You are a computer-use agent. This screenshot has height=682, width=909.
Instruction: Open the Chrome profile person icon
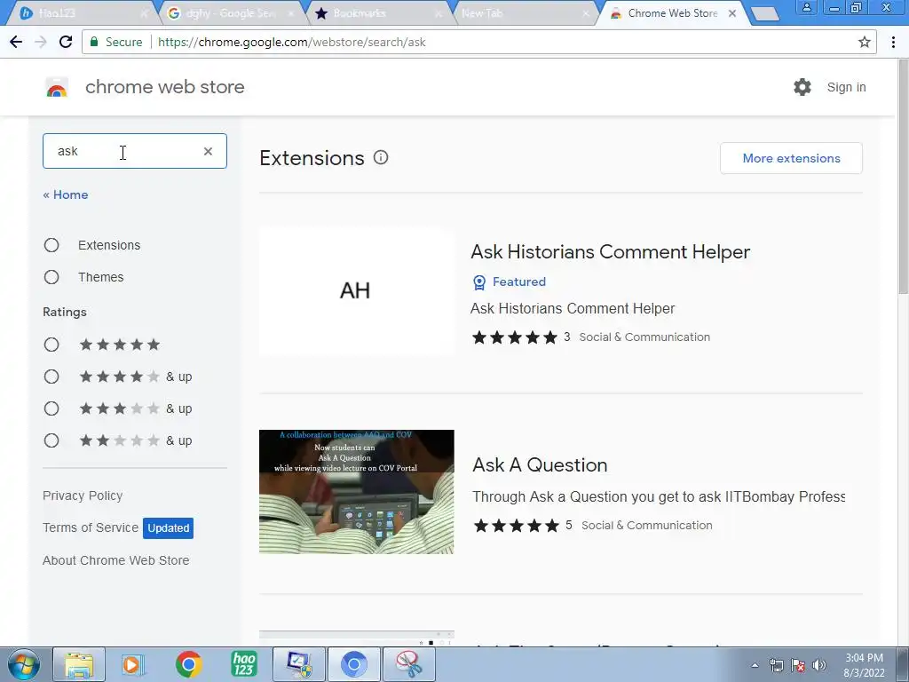click(806, 7)
